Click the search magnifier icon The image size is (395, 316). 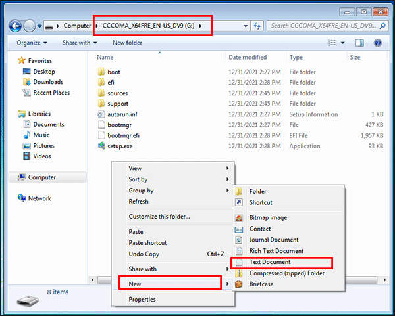pos(382,26)
